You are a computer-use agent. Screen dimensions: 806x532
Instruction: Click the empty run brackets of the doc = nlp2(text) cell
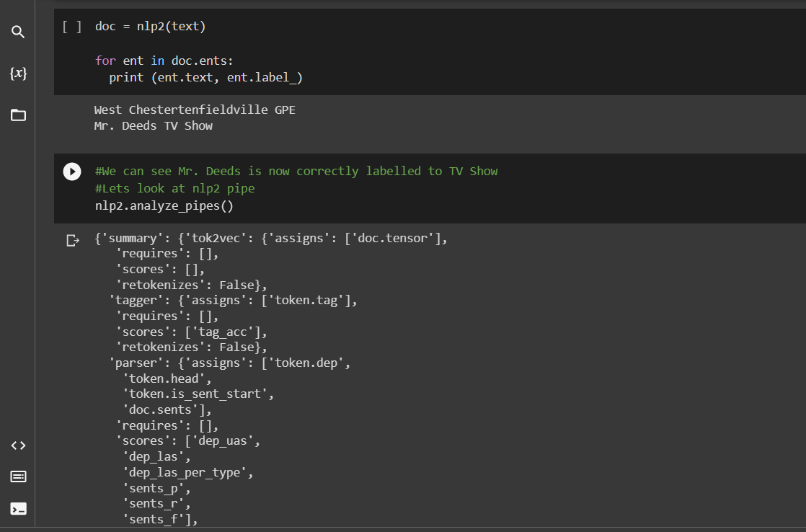pyautogui.click(x=72, y=26)
